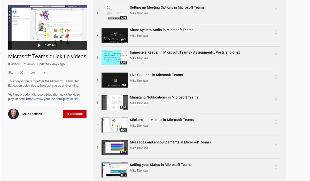Click Mike Tholfsen under Share System Audio video
310x181 pixels.
pyautogui.click(x=139, y=36)
